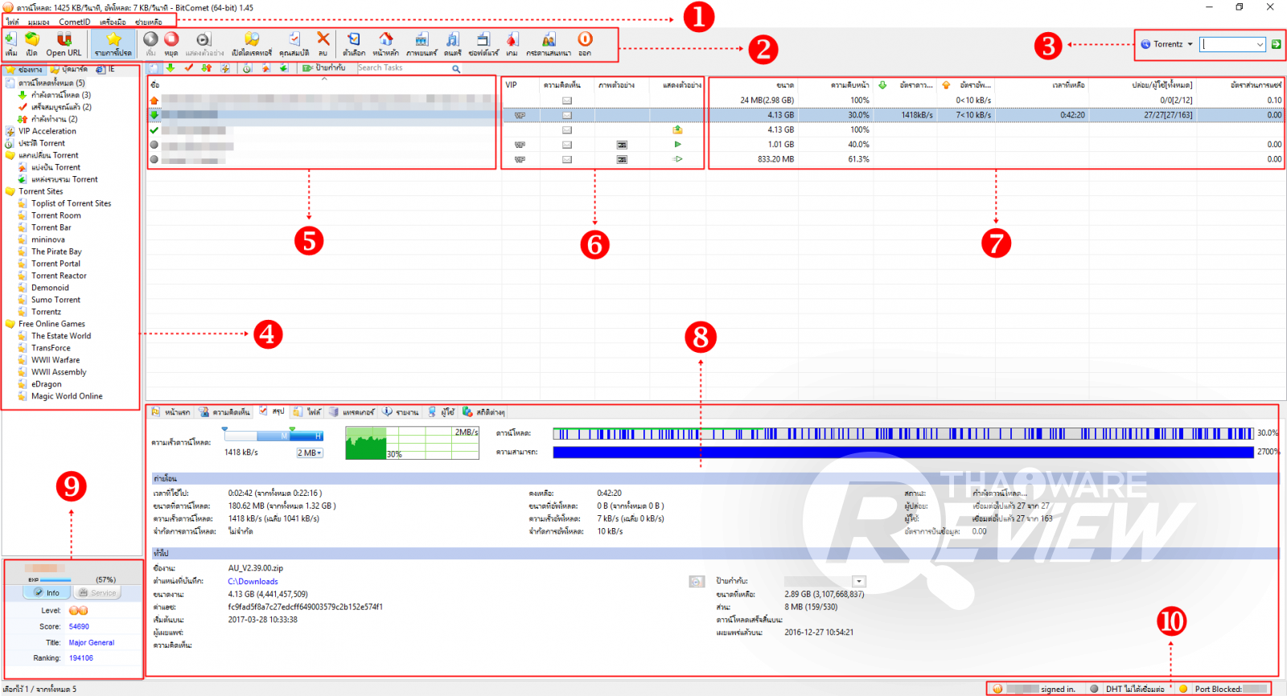Image resolution: width=1287 pixels, height=696 pixels.
Task: Click the green down-arrow filter above task list
Action: [171, 68]
